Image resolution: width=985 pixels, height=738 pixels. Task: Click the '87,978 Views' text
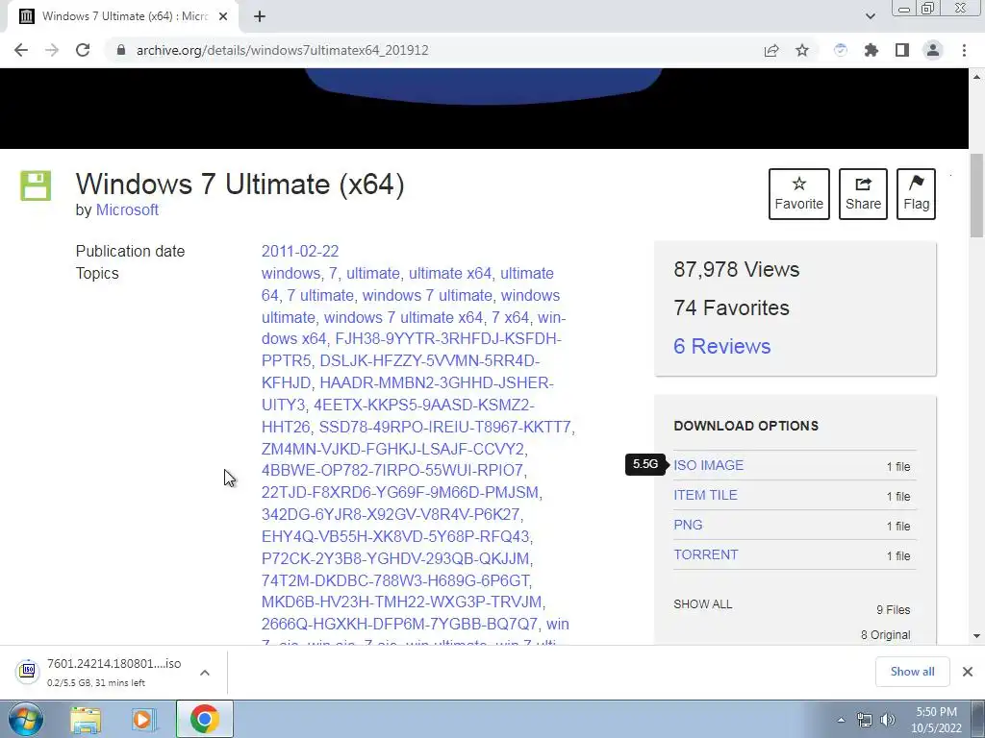pyautogui.click(x=736, y=270)
